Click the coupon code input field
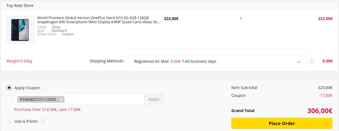Image resolution: width=339 pixels, height=131 pixels. point(79,99)
